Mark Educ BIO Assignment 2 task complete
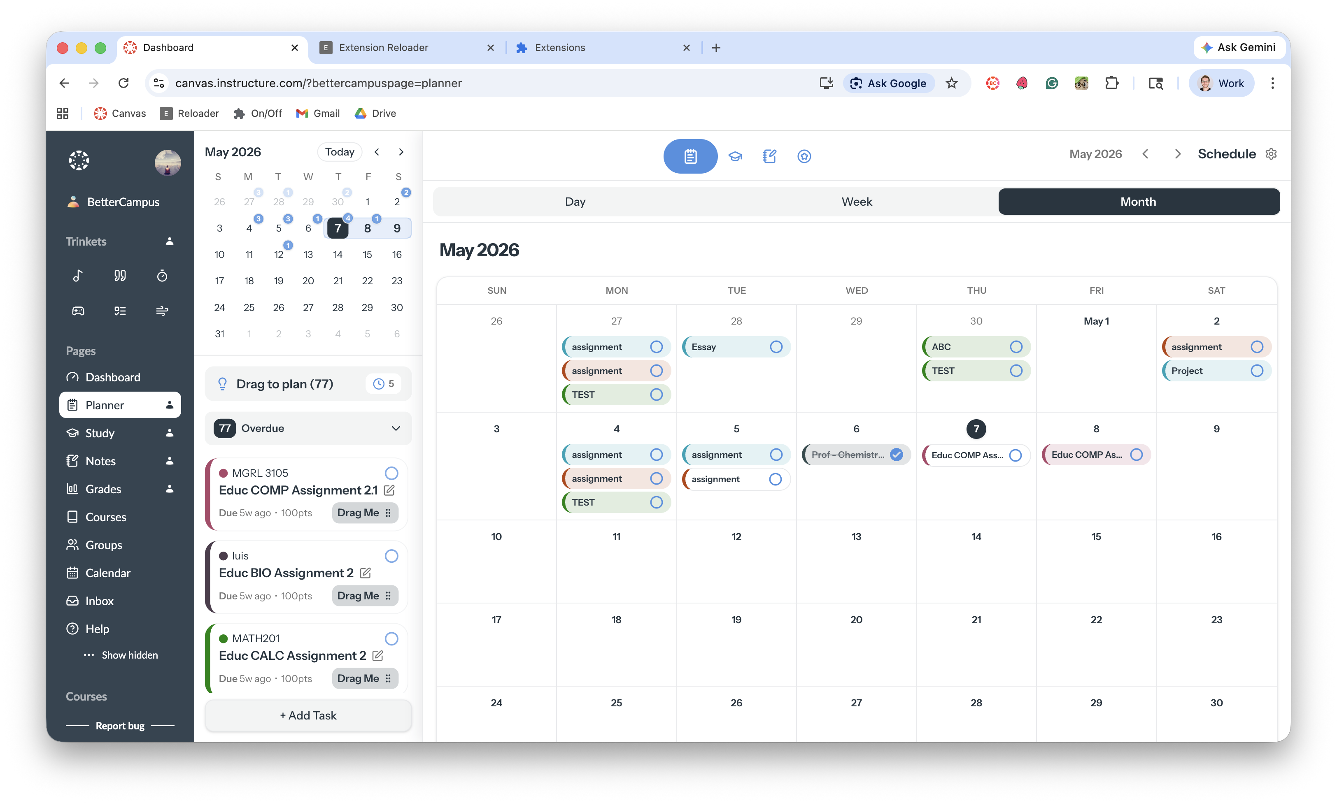Viewport: 1337px width, 803px height. (x=391, y=556)
